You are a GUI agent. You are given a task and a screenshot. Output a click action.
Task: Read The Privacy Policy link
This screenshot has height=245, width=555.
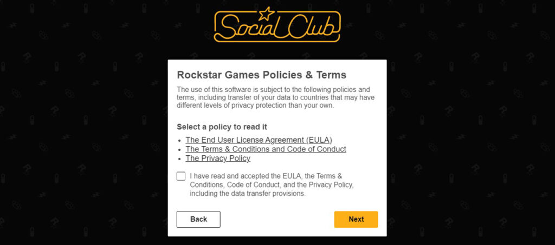(x=218, y=158)
